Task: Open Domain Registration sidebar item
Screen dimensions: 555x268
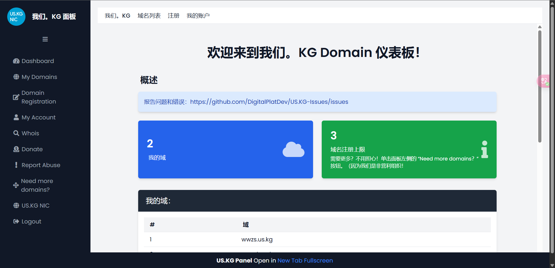Action: pos(38,97)
